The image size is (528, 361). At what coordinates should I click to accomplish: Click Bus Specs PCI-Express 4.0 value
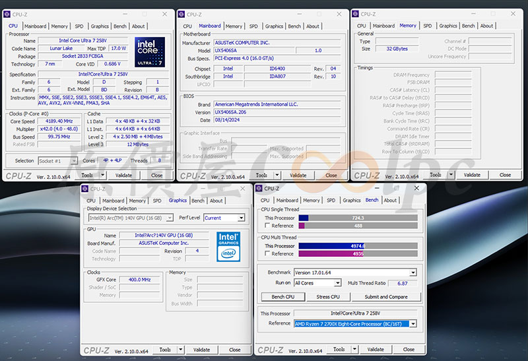(277, 58)
